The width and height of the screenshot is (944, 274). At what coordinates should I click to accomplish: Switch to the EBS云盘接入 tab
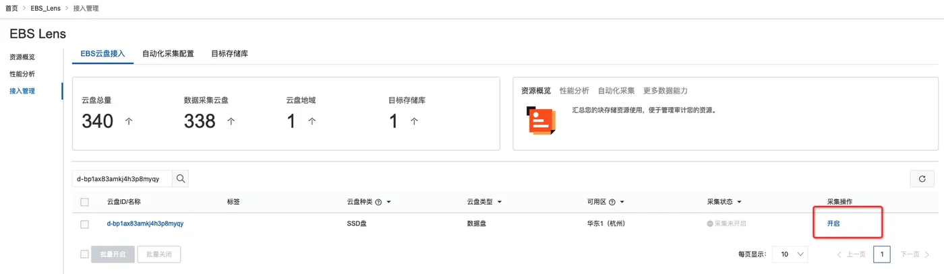(103, 53)
